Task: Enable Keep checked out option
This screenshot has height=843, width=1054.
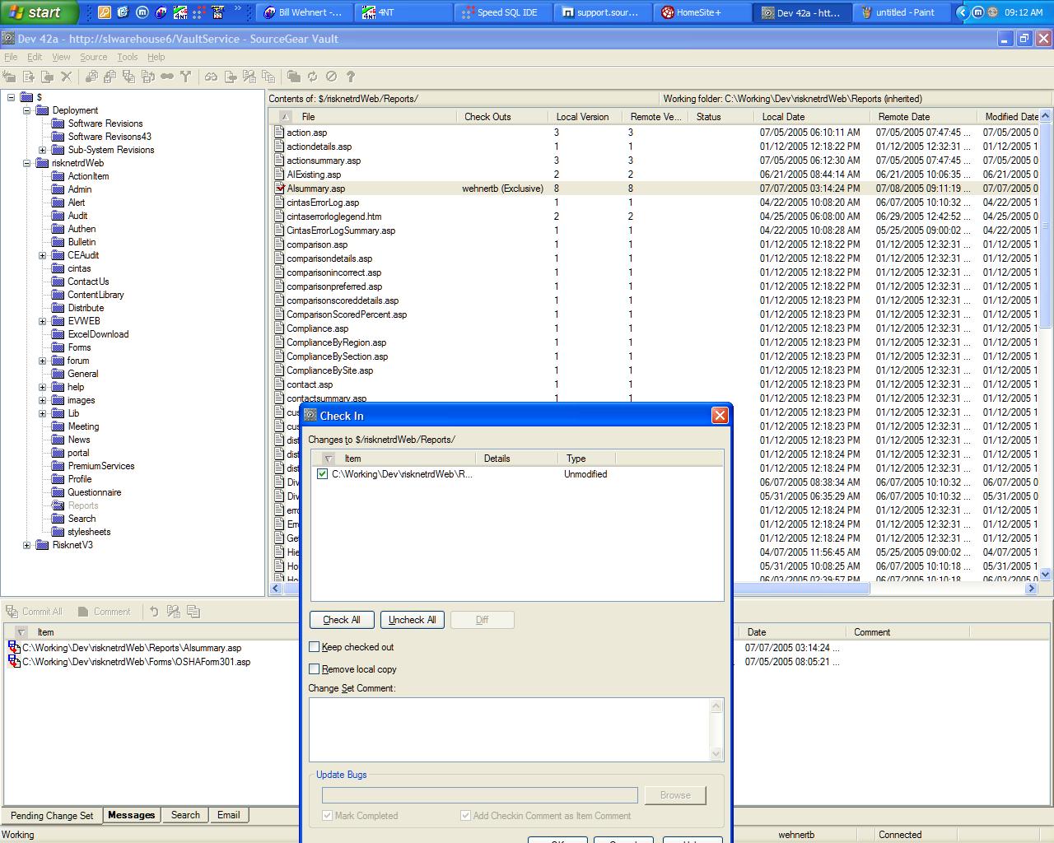Action: pyautogui.click(x=314, y=647)
